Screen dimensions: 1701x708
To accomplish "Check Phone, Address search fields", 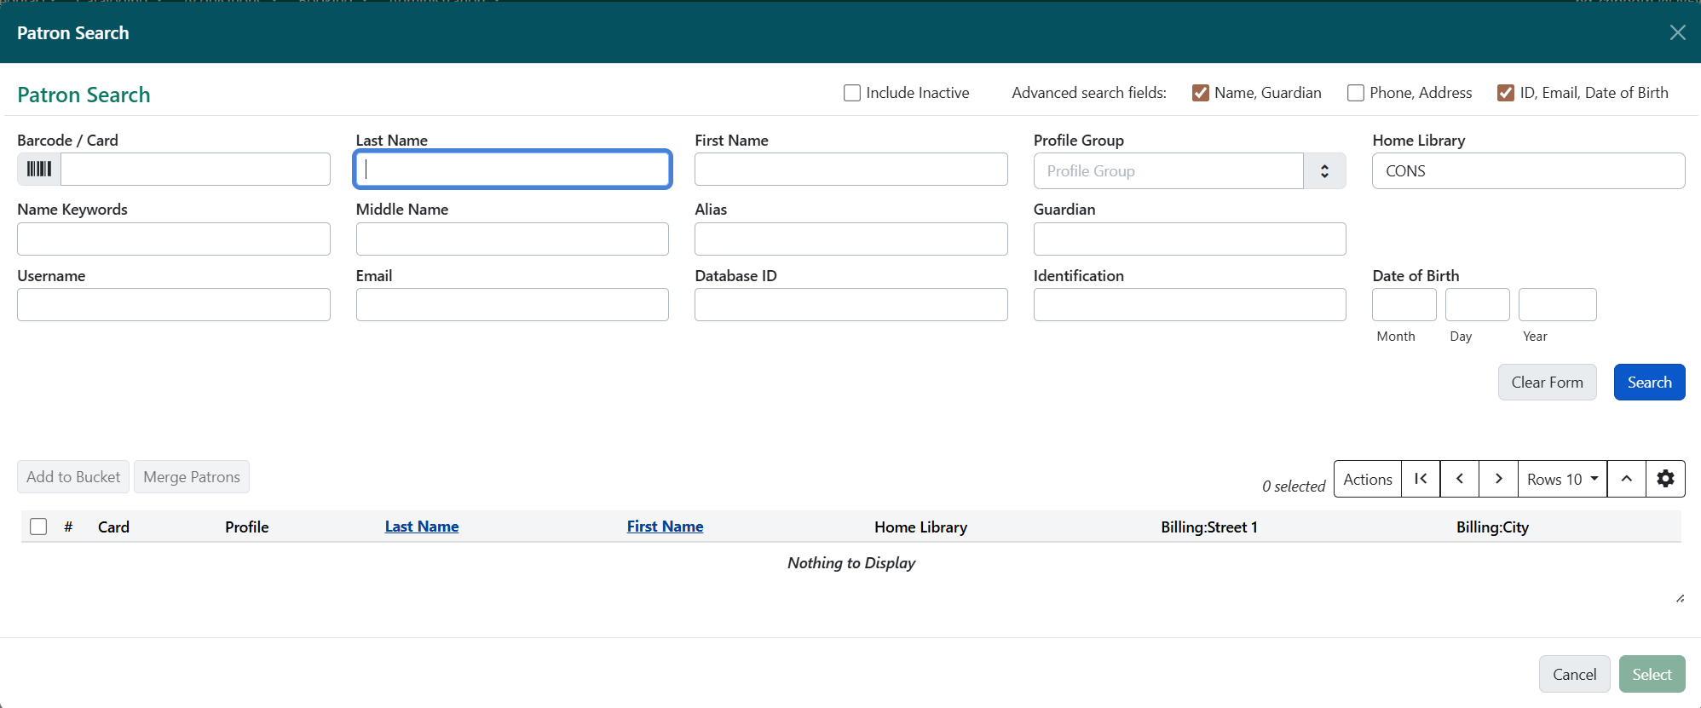I will 1355,93.
